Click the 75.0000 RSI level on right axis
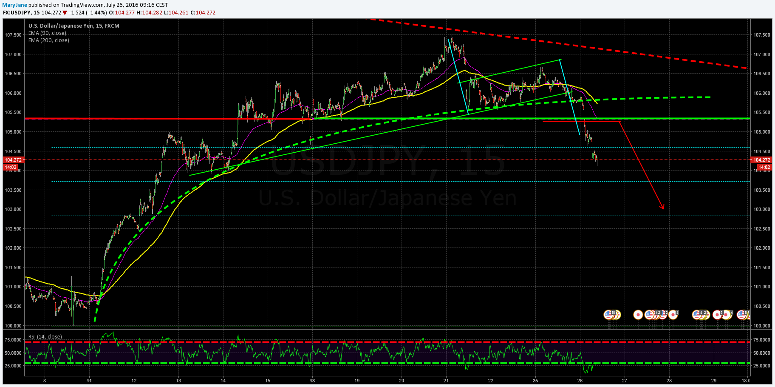775x387 pixels. pyautogui.click(x=762, y=340)
